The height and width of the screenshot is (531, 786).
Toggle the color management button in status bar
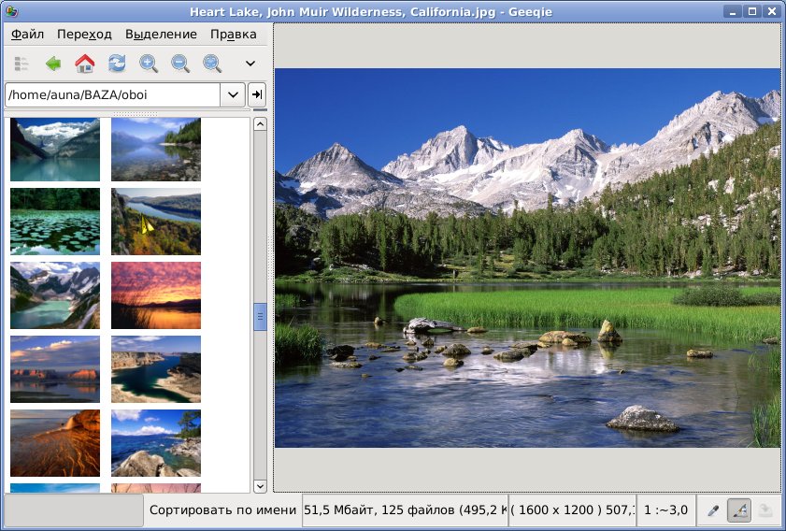click(739, 510)
